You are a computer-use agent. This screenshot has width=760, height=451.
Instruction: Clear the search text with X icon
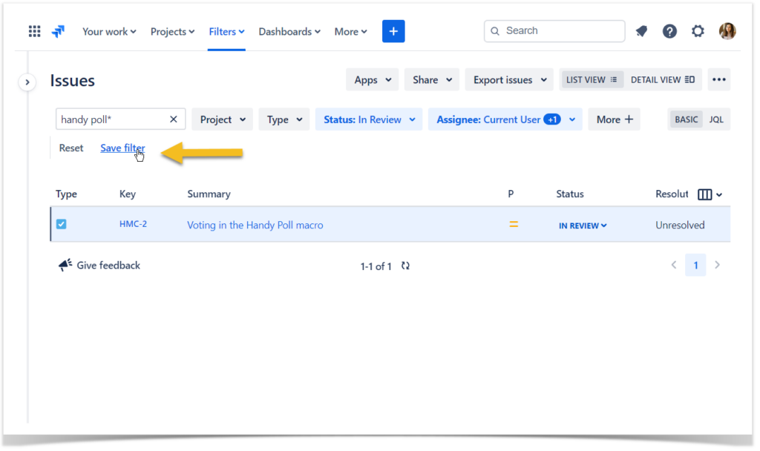pos(174,119)
